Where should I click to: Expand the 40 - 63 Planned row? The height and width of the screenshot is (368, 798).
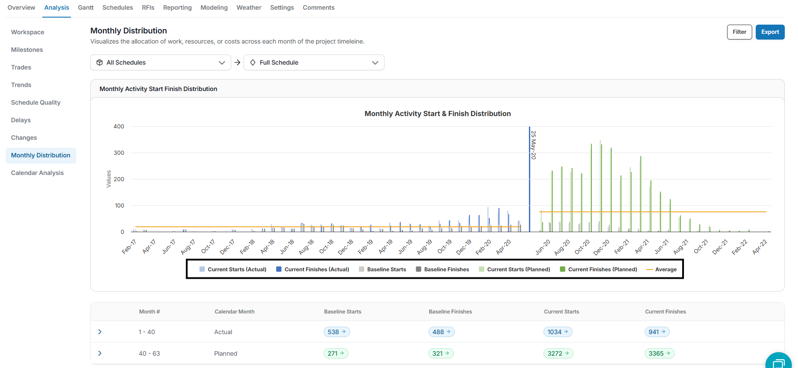(x=100, y=353)
